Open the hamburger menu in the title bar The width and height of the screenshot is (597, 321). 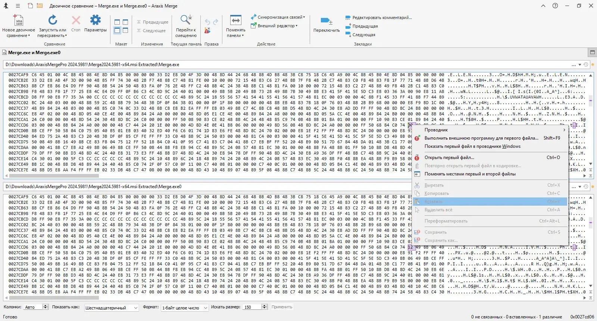click(x=18, y=6)
